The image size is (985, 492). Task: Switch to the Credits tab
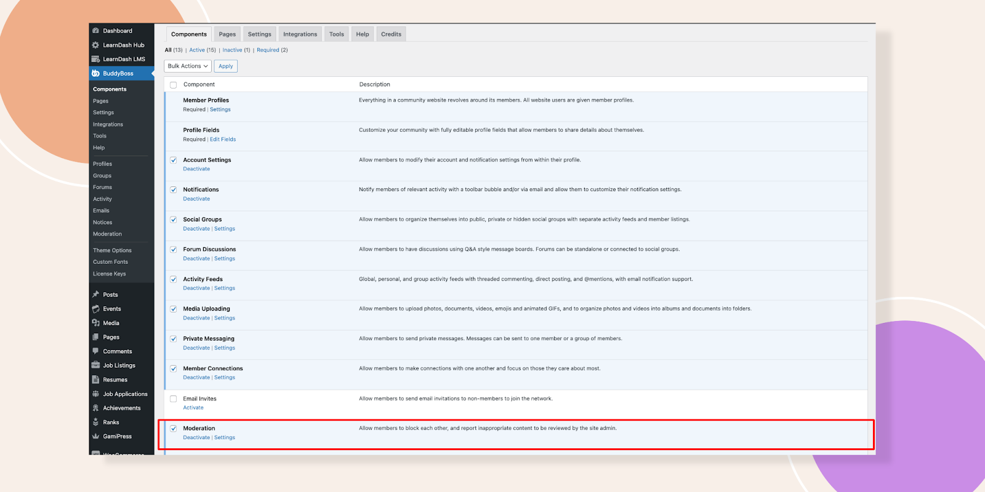click(391, 34)
